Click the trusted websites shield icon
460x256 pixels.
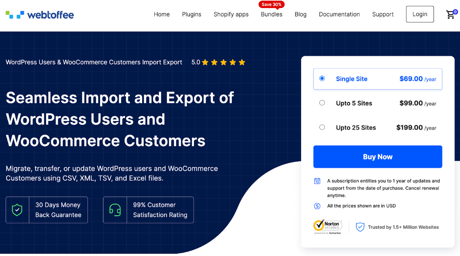click(x=360, y=227)
